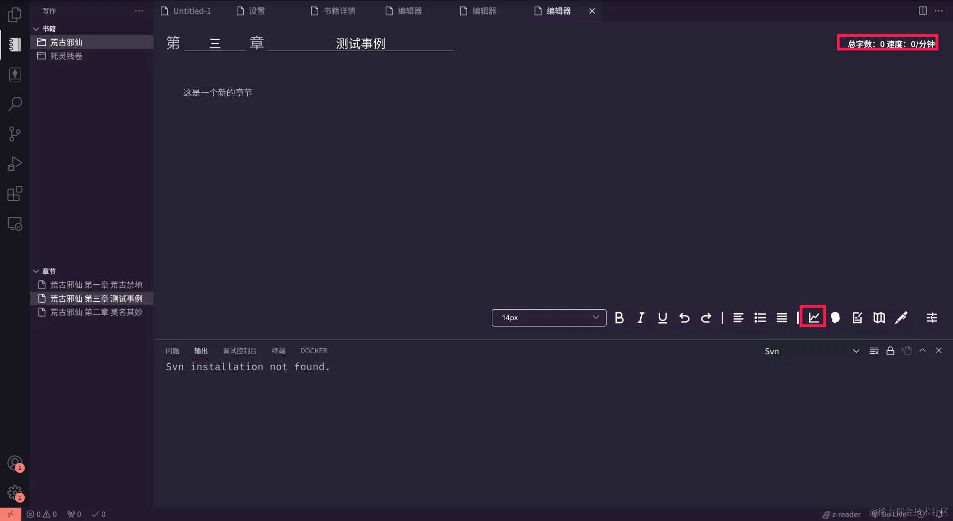Open the Svn output channel dropdown

coord(856,351)
